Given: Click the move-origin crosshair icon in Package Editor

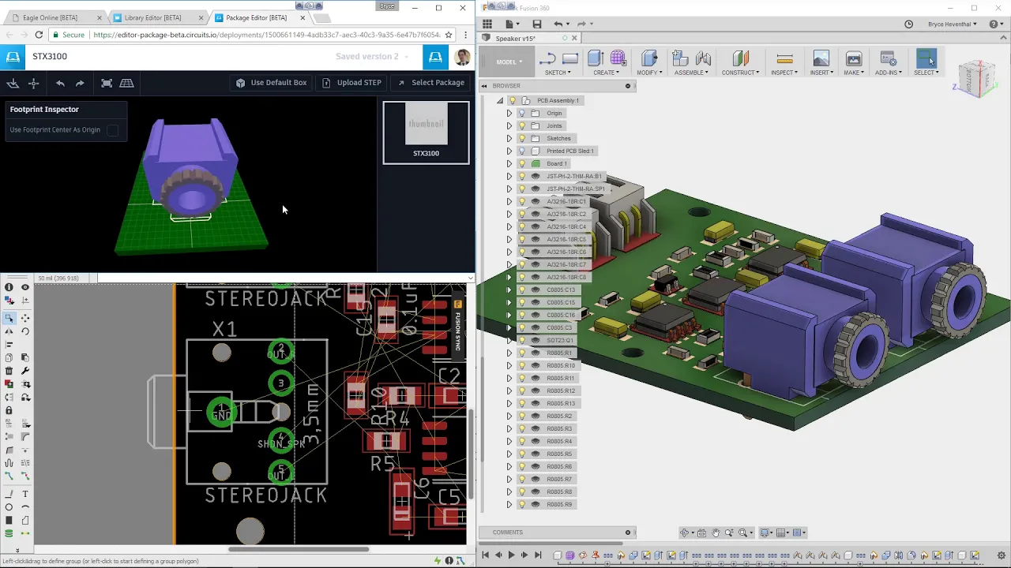Looking at the screenshot, I should pyautogui.click(x=33, y=83).
